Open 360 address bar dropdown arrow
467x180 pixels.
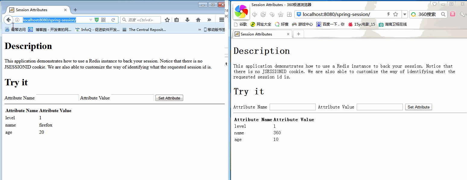tap(405, 14)
